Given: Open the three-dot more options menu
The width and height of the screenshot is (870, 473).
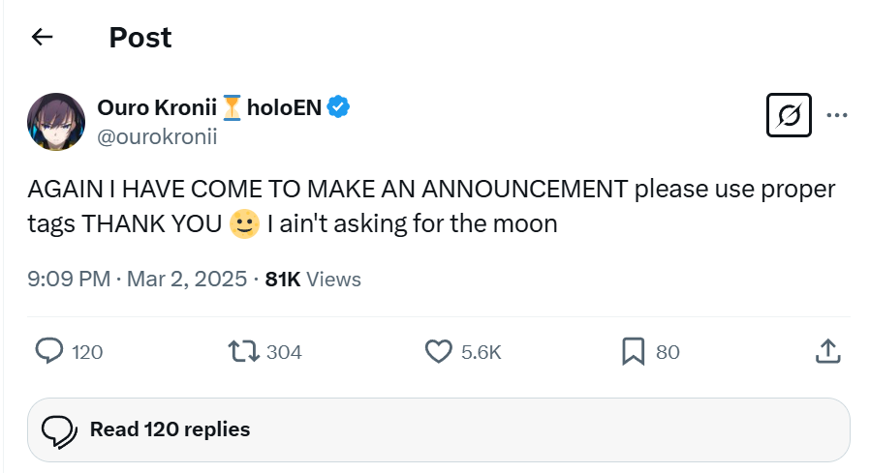Looking at the screenshot, I should [x=837, y=115].
